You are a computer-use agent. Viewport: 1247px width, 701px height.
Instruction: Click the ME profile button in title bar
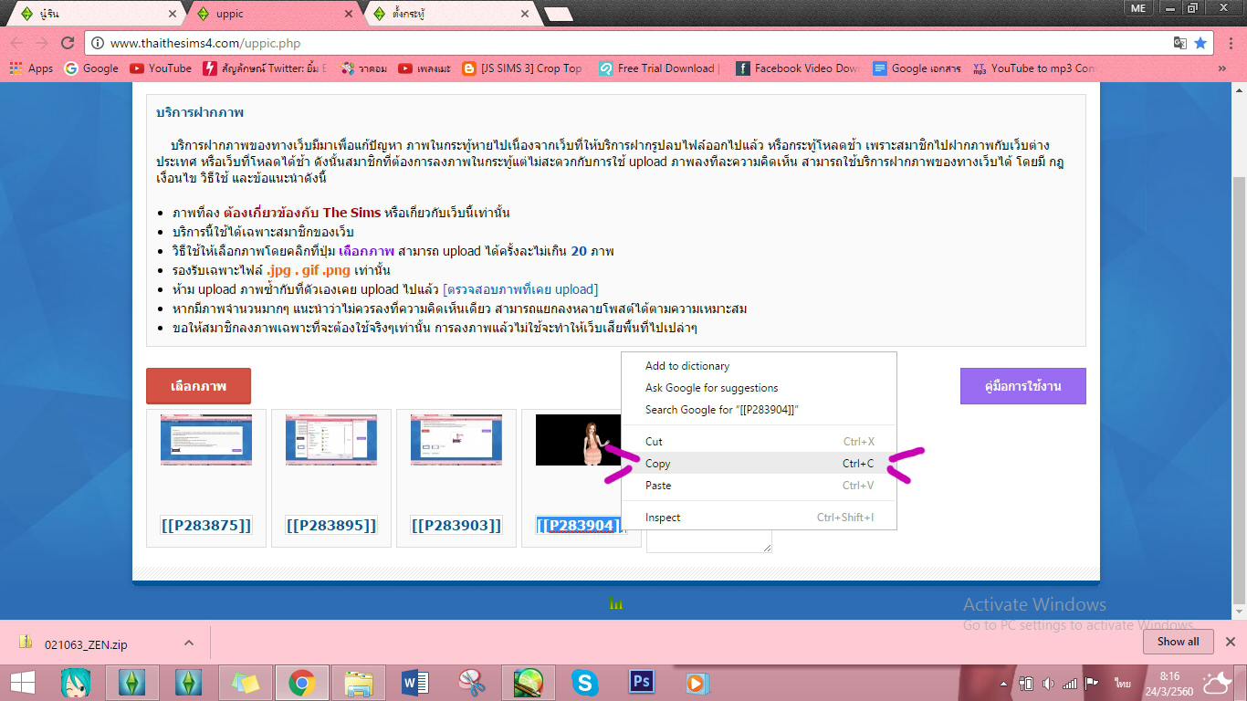1137,7
